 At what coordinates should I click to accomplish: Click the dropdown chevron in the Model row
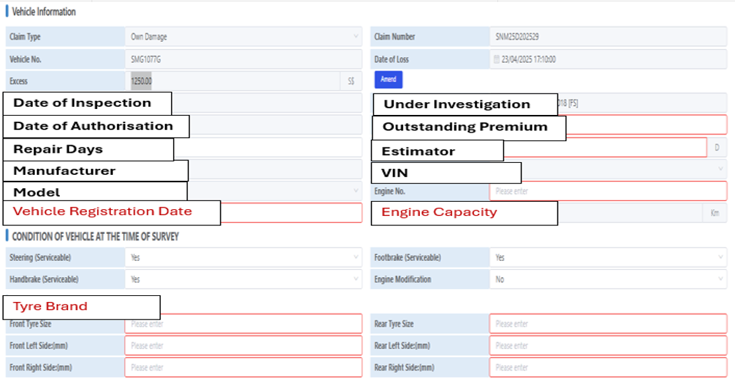tap(356, 191)
